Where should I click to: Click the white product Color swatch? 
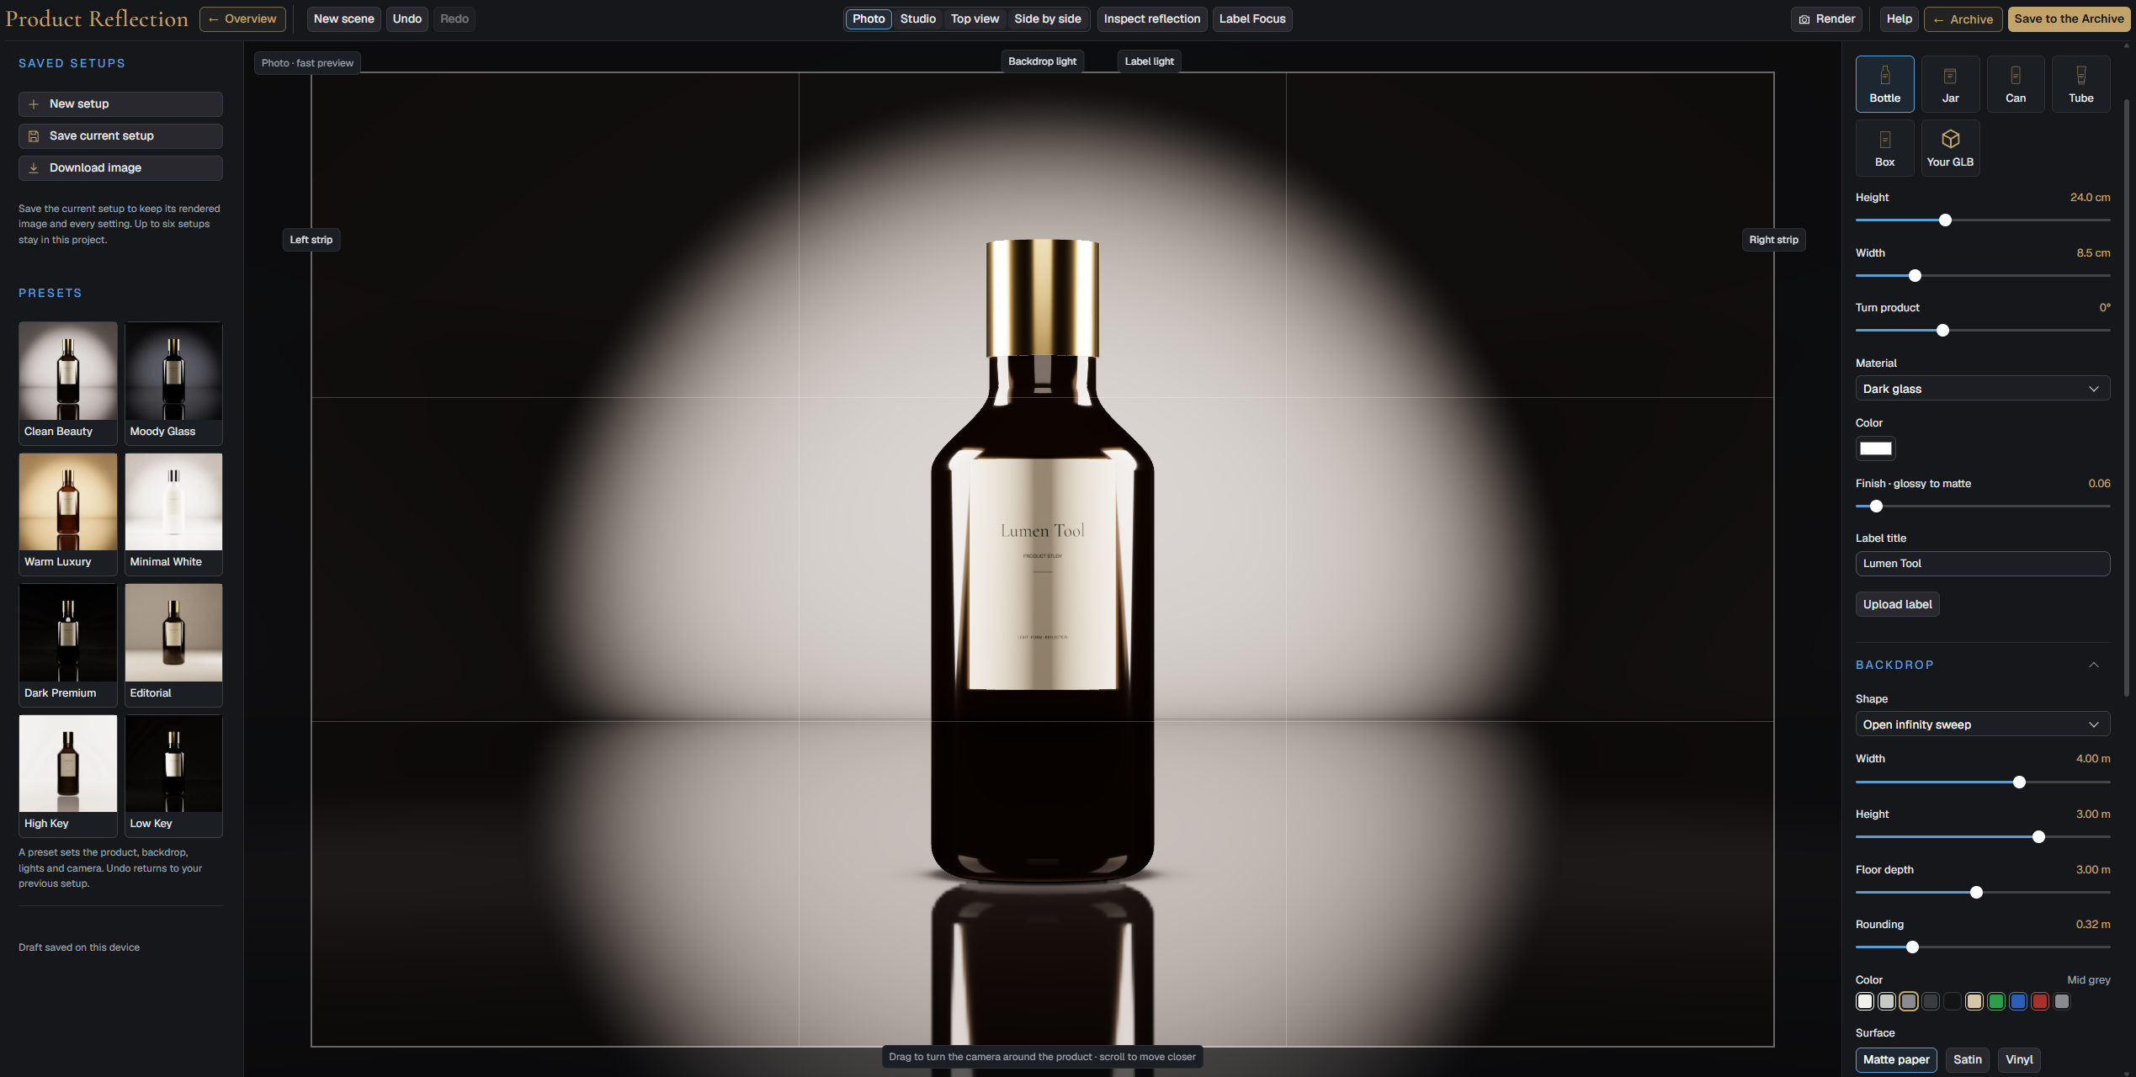pyautogui.click(x=1875, y=448)
